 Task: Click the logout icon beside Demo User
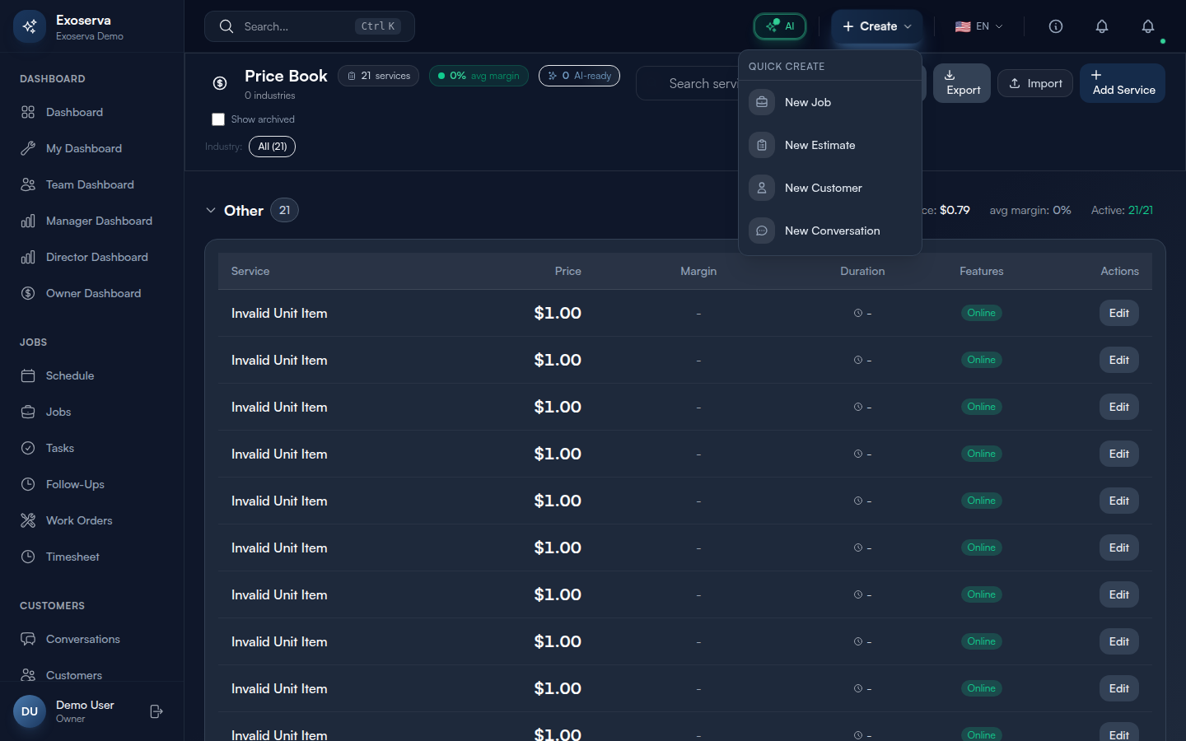(x=156, y=711)
